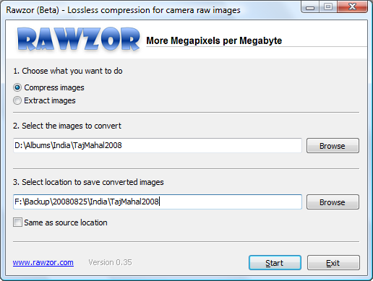Close the Rawzor window
Viewport: 373px width, 281px height.
[x=352, y=7]
